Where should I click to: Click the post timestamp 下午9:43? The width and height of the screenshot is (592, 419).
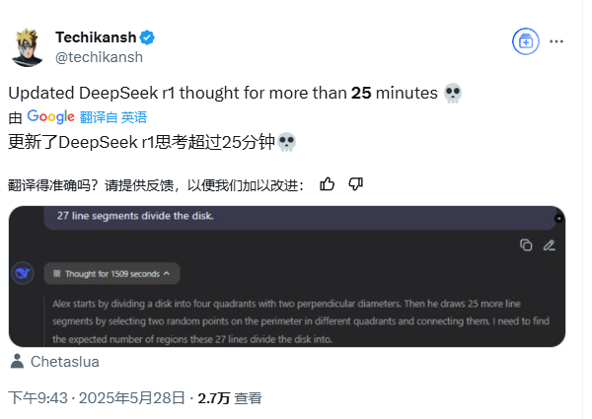coord(37,398)
